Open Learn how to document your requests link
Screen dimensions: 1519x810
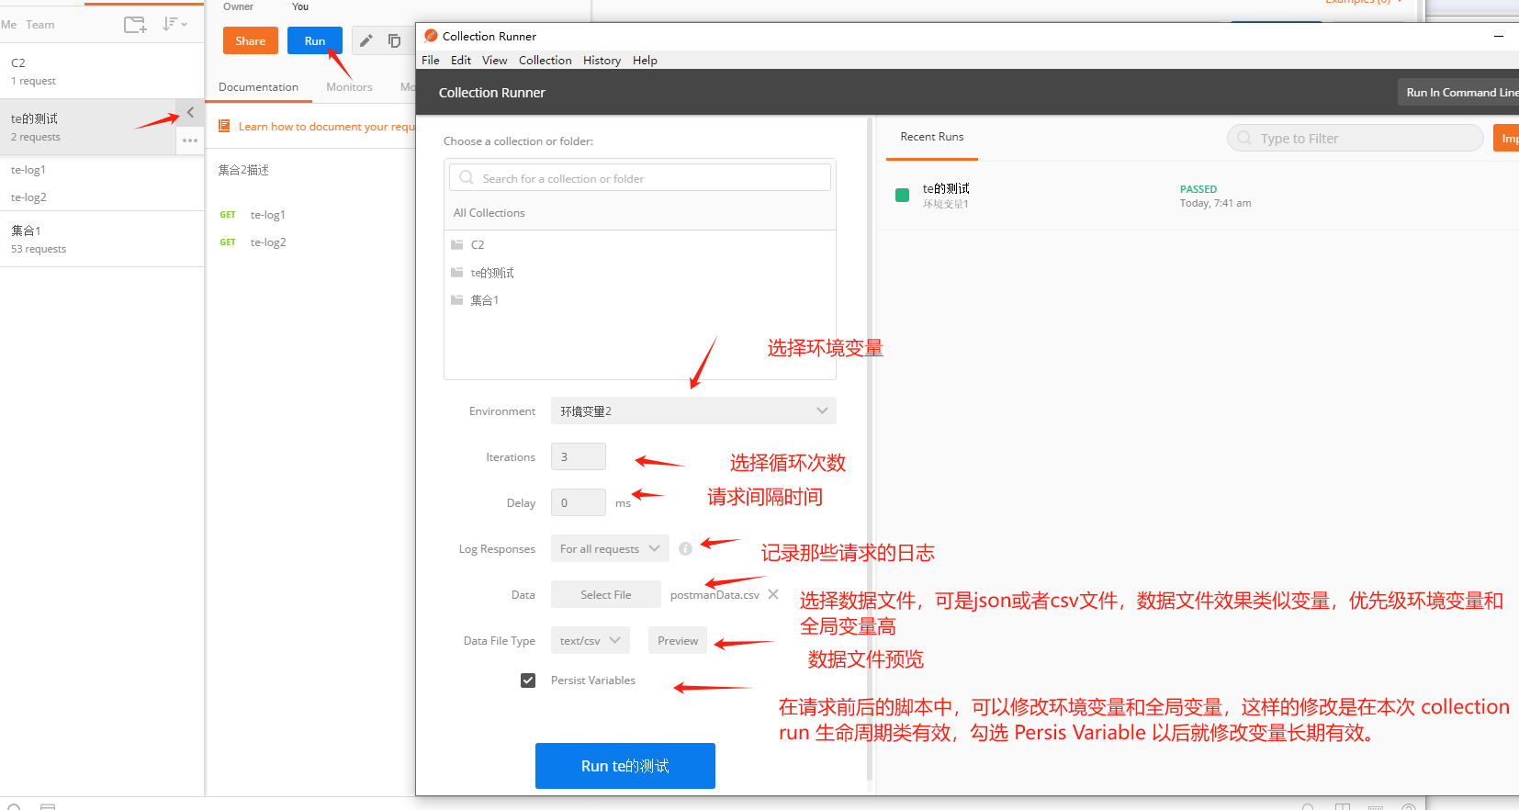point(327,127)
